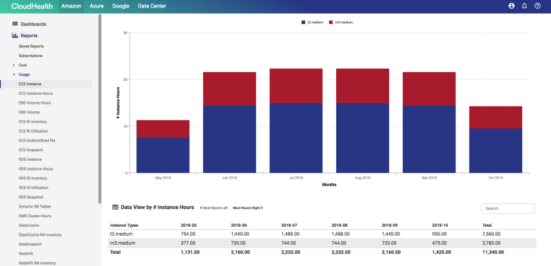Switch to the Google tab

point(121,6)
